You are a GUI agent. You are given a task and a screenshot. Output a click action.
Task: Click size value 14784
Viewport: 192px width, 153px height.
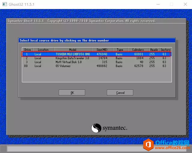[x=103, y=58]
